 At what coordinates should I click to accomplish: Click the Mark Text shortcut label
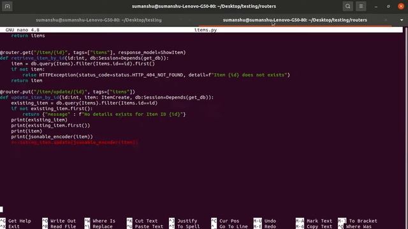coord(319,221)
